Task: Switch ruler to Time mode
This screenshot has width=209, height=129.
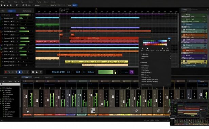Action: [69, 5]
